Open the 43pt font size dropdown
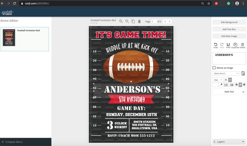 click(218, 80)
